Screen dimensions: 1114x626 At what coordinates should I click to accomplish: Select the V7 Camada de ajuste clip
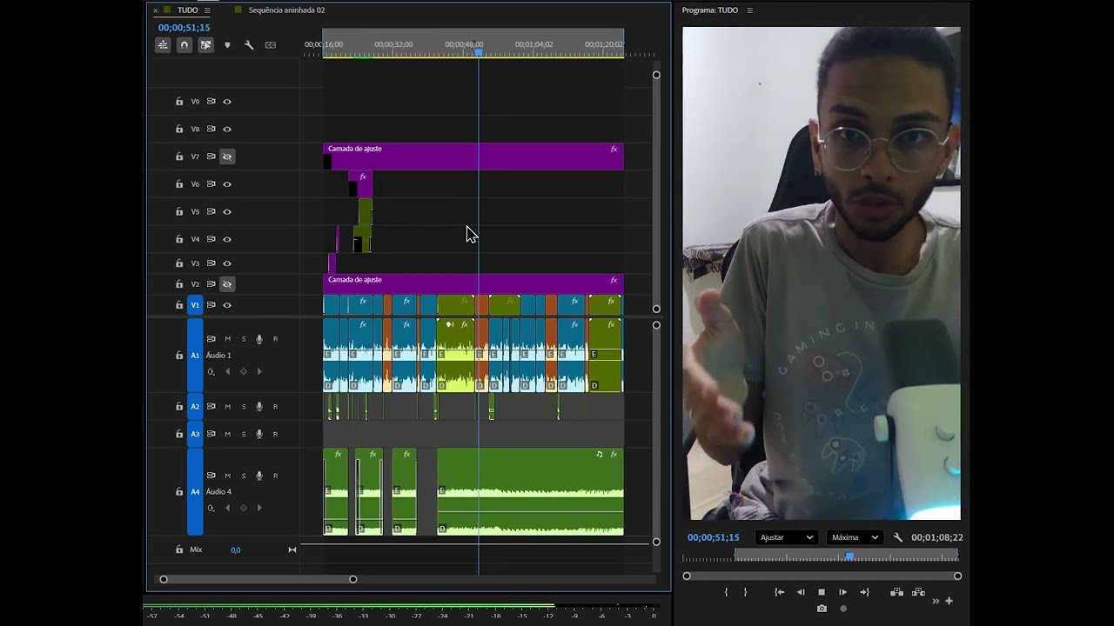click(x=473, y=156)
